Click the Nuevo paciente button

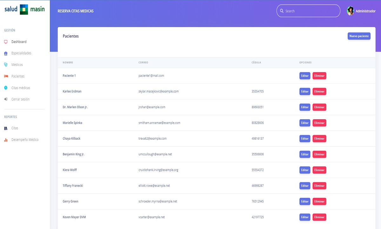359,36
